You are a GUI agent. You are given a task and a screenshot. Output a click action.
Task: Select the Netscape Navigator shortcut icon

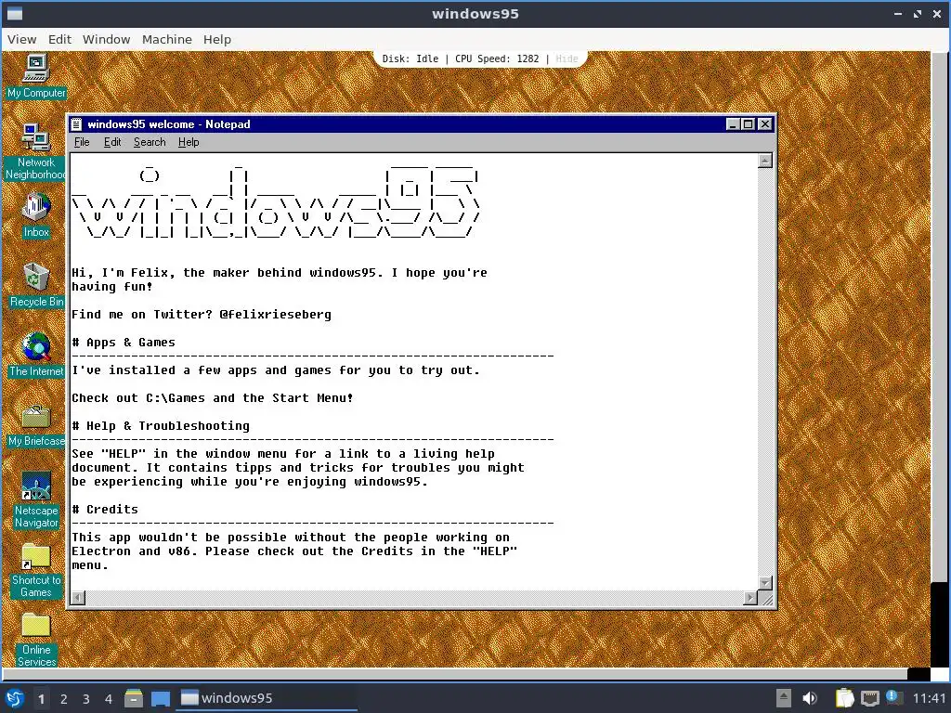coord(36,500)
